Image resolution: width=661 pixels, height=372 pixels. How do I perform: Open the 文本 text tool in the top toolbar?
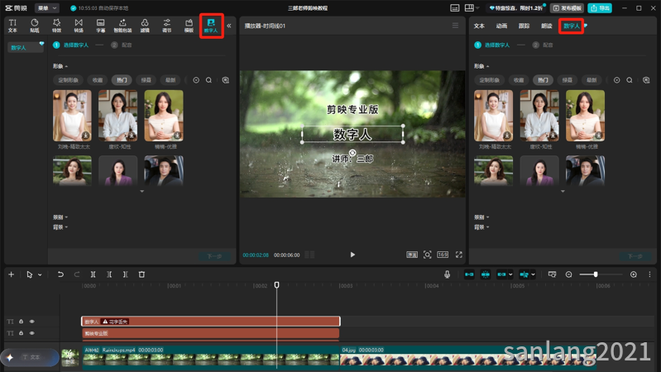[x=12, y=26]
